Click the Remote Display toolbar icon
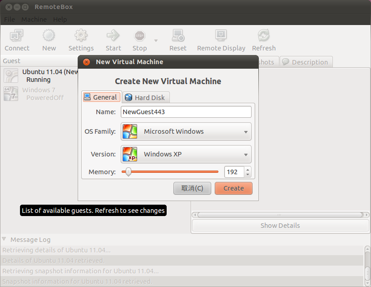The width and height of the screenshot is (371, 287). tap(221, 35)
